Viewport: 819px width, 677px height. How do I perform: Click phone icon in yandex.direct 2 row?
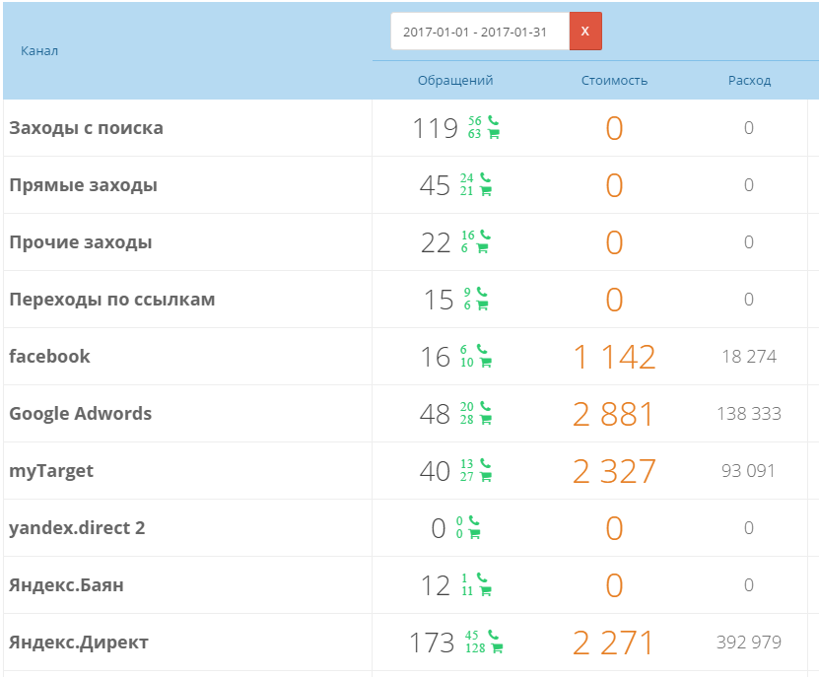tap(474, 520)
